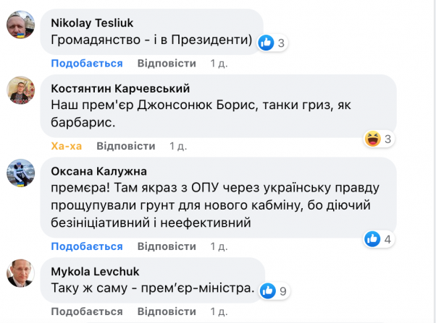Open Nikolay Tesliuk's profile name link
436x323 pixels.
point(92,21)
